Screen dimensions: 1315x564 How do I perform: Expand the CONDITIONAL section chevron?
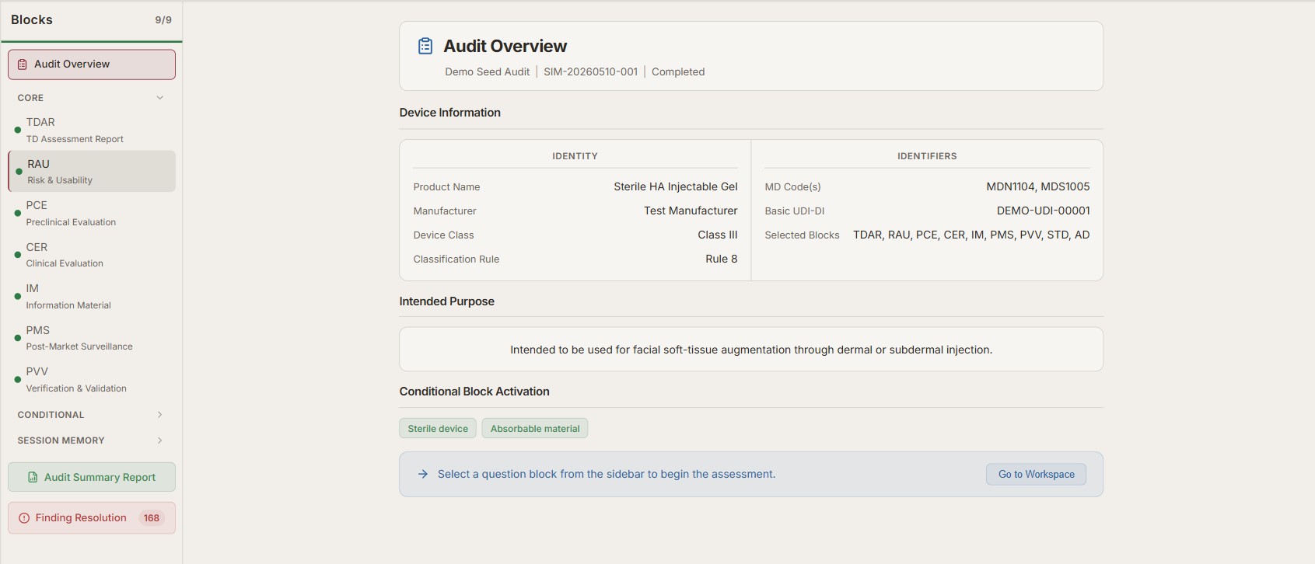coord(160,415)
